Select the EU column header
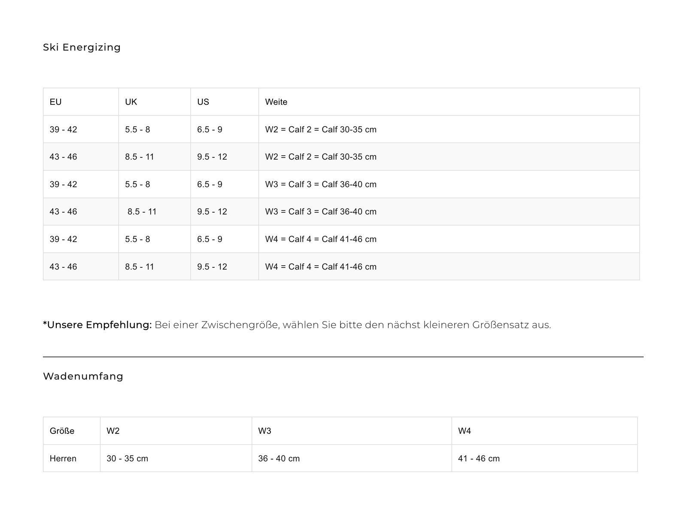 [x=56, y=102]
